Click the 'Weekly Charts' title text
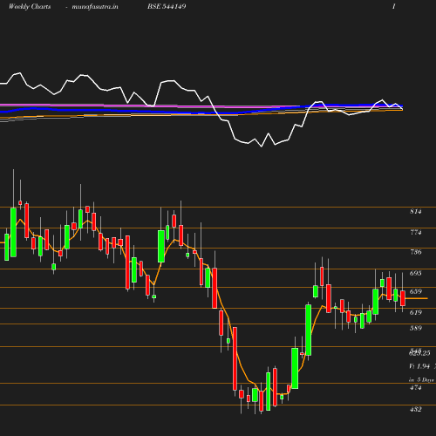This screenshot has height=436, width=436. click(x=30, y=6)
